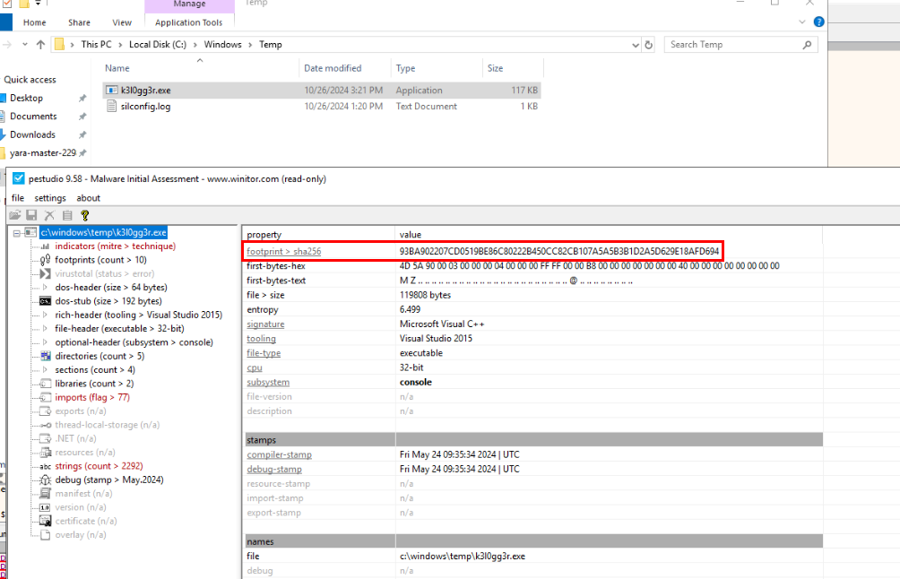
Task: Click the silconfig.log text file icon
Action: pyautogui.click(x=112, y=106)
